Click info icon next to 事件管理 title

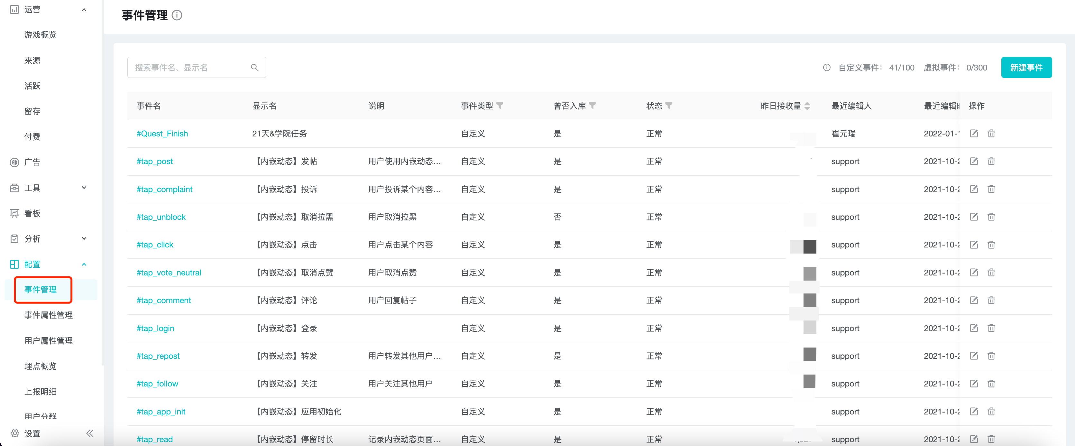click(177, 15)
